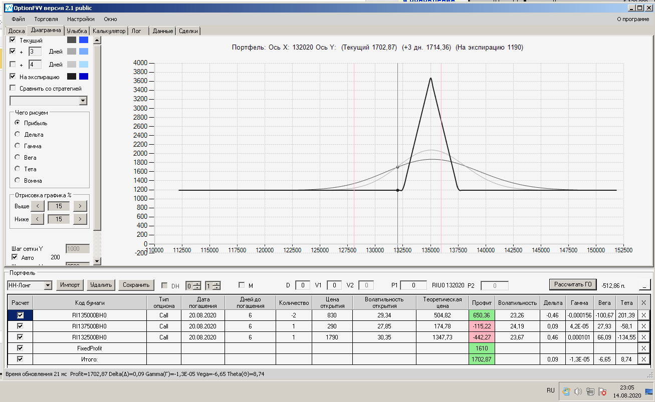Click the blue color swatch for Текущий
This screenshot has height=402, width=655.
pyautogui.click(x=84, y=40)
